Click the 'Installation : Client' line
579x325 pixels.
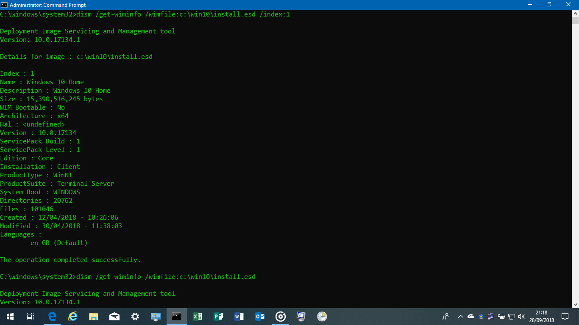coord(40,167)
